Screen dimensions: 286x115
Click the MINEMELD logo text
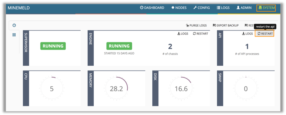pyautogui.click(x=19, y=8)
